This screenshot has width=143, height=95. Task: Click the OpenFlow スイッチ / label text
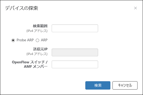tap(30, 62)
